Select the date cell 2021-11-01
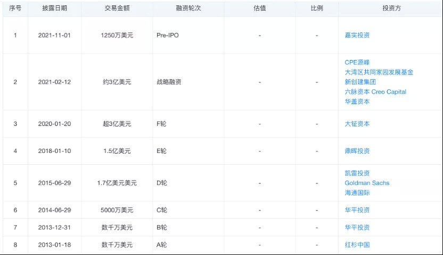443x255 pixels. tap(54, 35)
